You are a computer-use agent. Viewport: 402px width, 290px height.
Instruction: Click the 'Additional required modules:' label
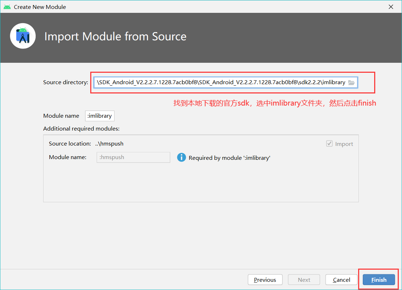81,129
